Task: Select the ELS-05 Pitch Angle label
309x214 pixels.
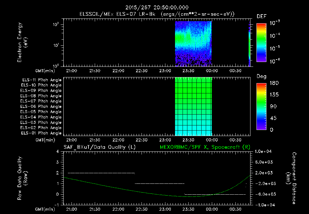Action: click(41, 112)
